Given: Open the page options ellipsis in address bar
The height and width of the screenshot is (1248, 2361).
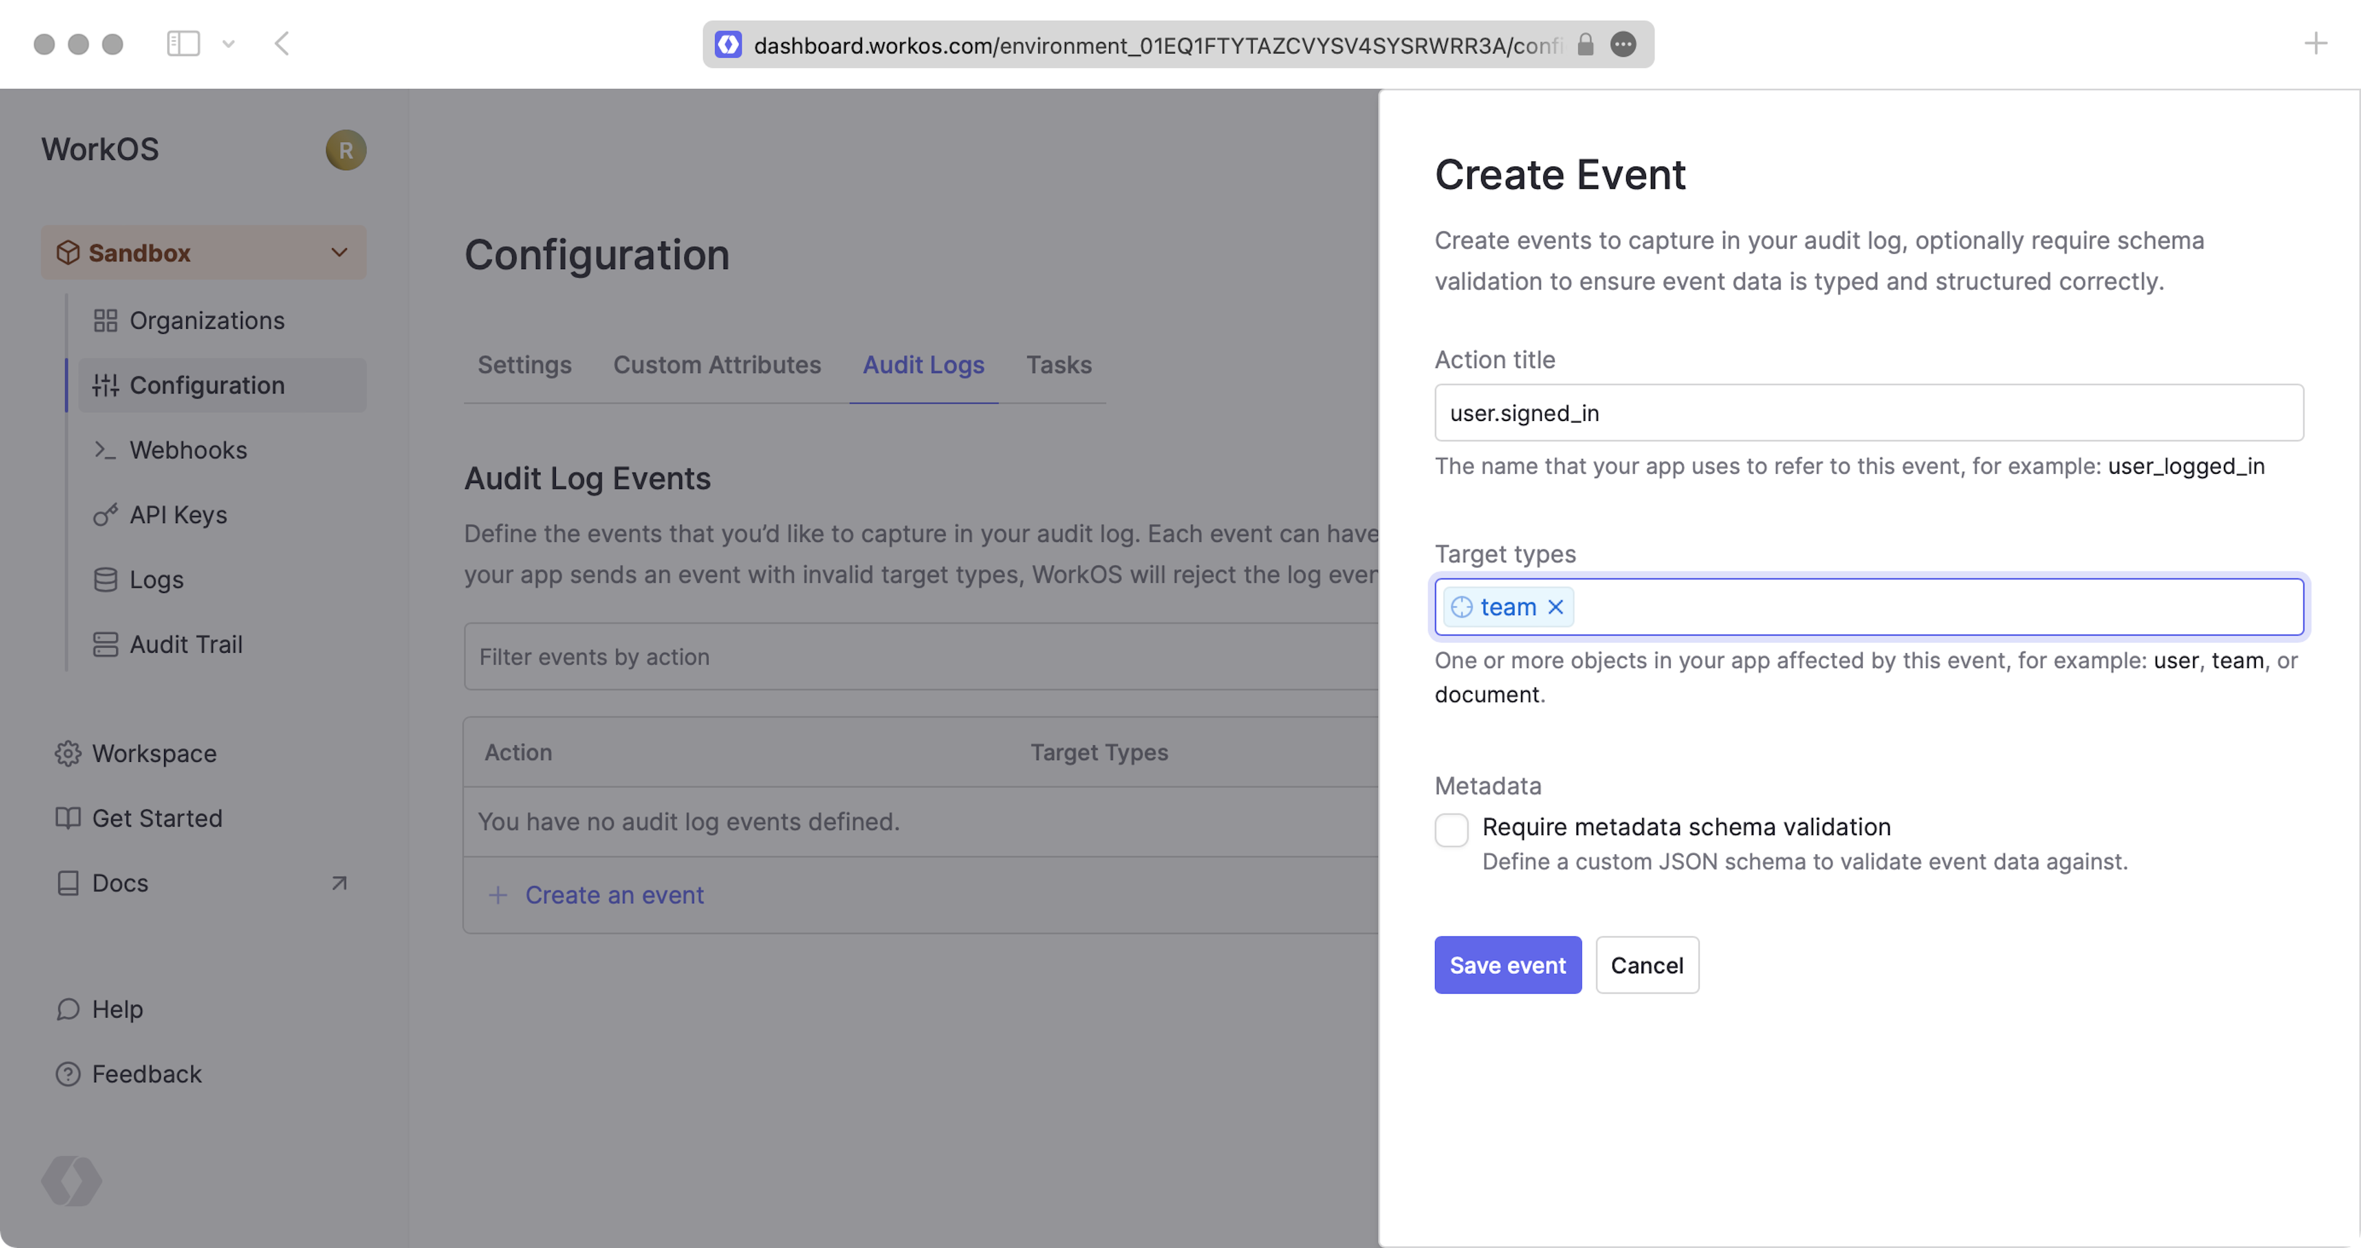Looking at the screenshot, I should pos(1623,44).
